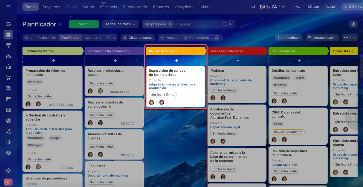Open the hamburger menu at top left
The image size is (363, 187).
click(x=8, y=7)
